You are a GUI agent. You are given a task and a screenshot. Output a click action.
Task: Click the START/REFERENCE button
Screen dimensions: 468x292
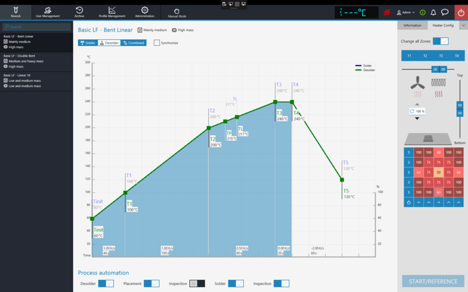(x=433, y=281)
